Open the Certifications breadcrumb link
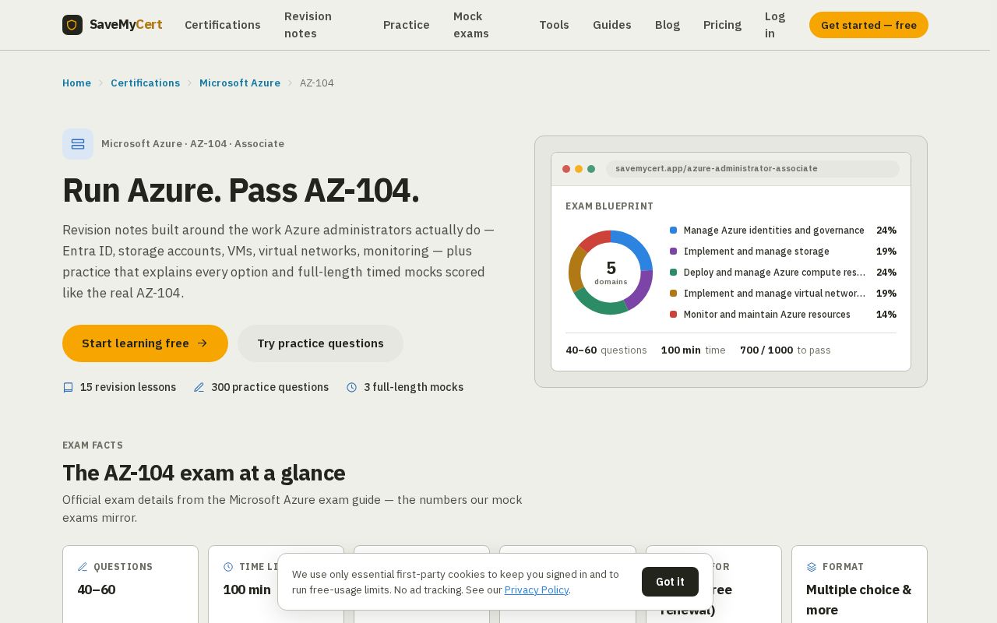The image size is (997, 623). (145, 83)
